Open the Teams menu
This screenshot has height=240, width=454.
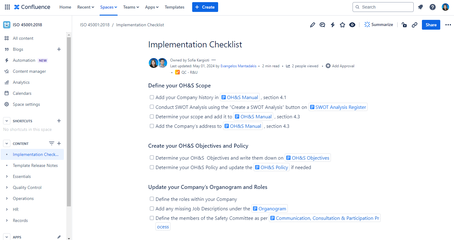[x=131, y=7]
